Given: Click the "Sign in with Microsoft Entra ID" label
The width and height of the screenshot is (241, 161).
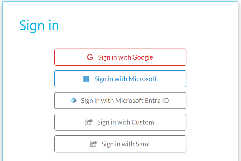Looking at the screenshot, I should coord(125,101).
